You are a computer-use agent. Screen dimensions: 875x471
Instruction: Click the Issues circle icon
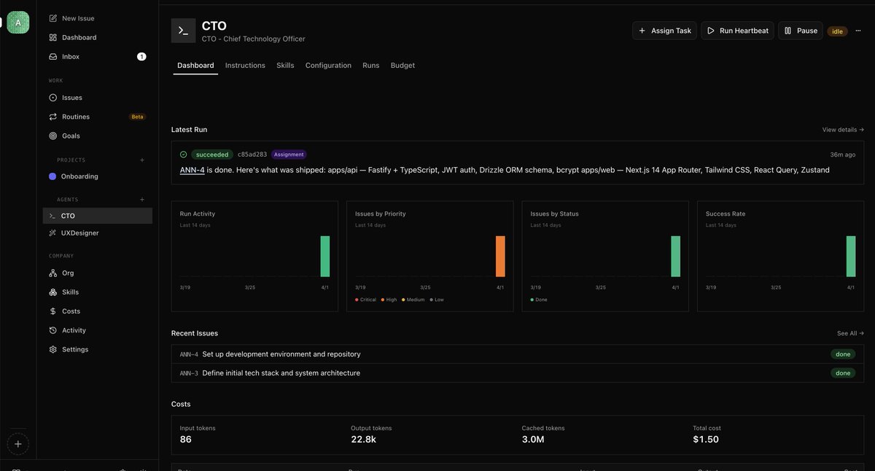point(52,98)
